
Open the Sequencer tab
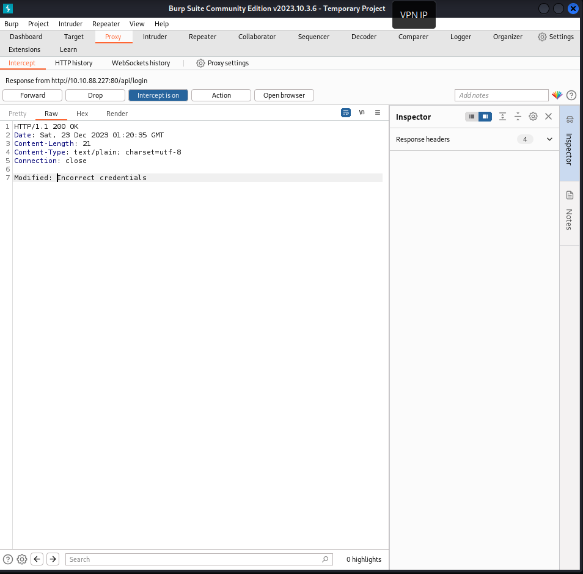pos(313,37)
